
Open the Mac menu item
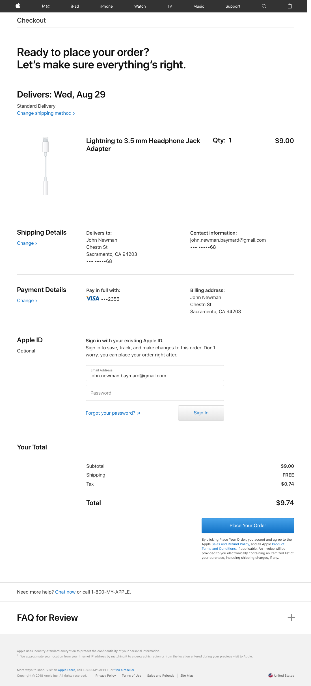pyautogui.click(x=46, y=6)
